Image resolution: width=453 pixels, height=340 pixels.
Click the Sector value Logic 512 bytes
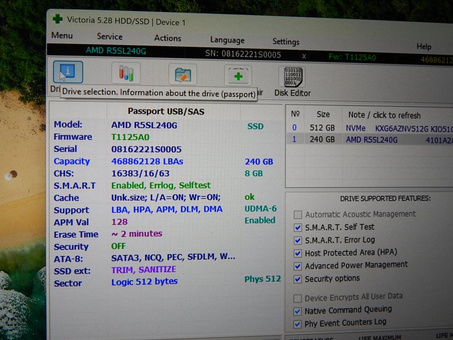pos(145,282)
